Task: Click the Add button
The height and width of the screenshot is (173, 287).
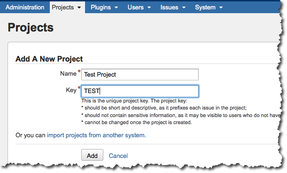Action: 92,155
